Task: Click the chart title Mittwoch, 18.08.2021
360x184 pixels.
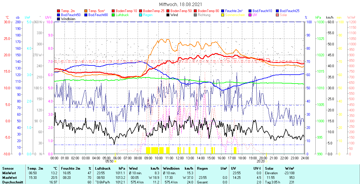Action: click(x=180, y=4)
